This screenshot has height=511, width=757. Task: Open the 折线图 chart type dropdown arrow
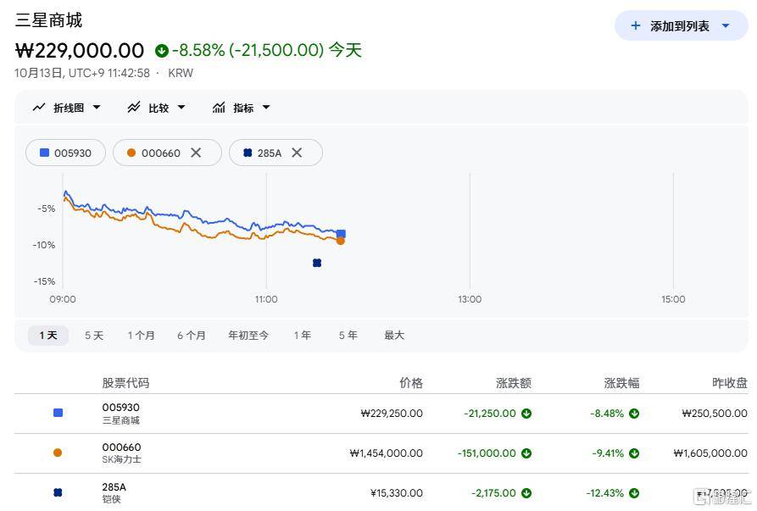(x=97, y=107)
